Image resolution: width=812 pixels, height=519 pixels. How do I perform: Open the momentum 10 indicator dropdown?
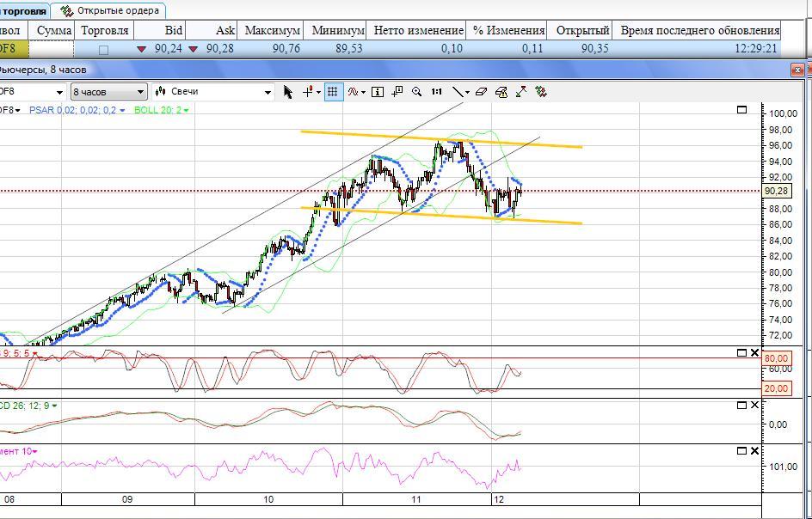[x=34, y=452]
